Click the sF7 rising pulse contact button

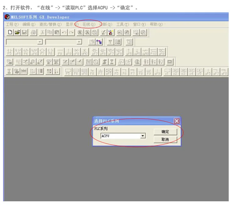pyautogui.click(x=95, y=52)
